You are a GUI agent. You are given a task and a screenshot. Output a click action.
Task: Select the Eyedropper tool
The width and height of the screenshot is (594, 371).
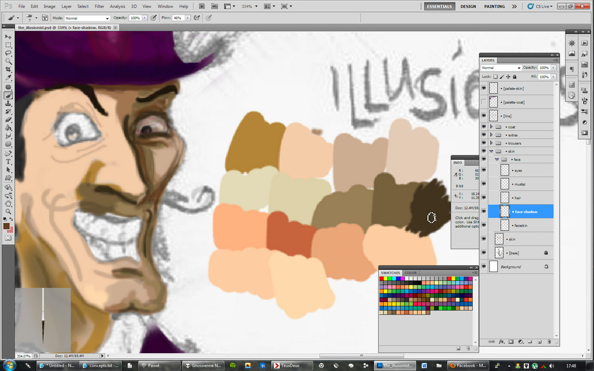(9, 78)
